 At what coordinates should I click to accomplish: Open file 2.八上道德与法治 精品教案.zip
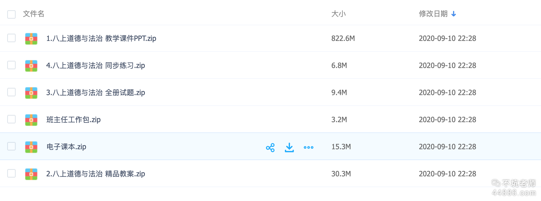pyautogui.click(x=96, y=174)
